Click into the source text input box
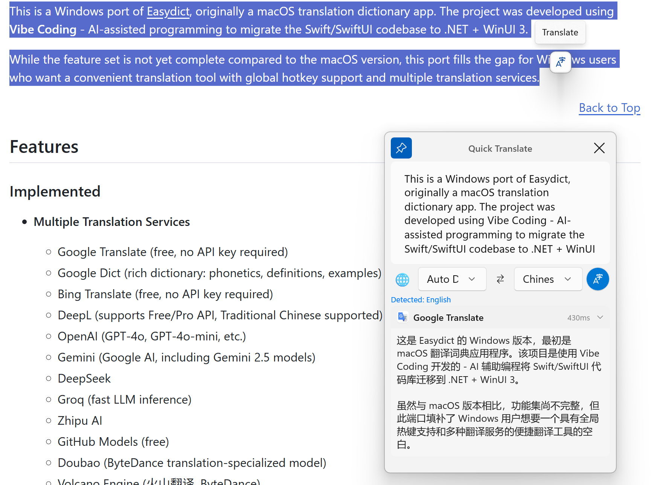Screen dimensions: 663x485 [x=500, y=213]
